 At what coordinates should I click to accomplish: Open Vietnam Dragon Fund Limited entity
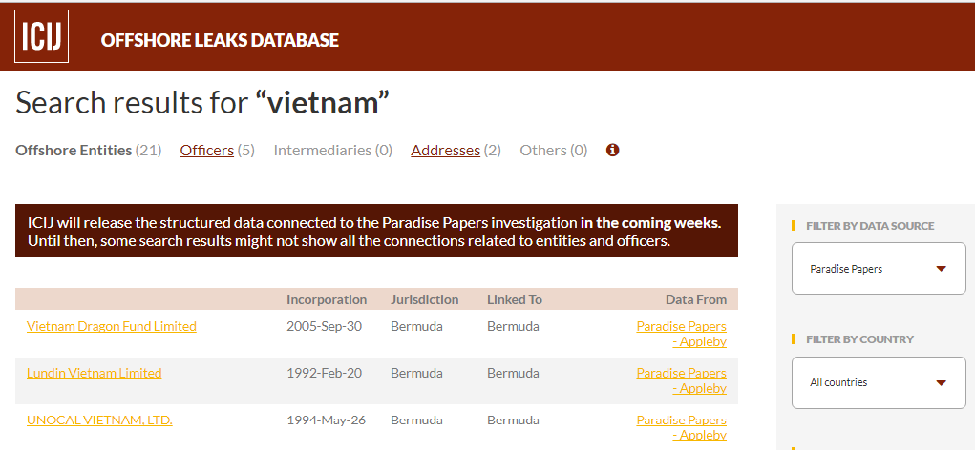tap(112, 326)
